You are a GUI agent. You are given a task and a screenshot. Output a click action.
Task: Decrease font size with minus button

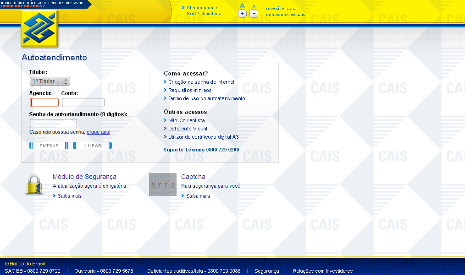(x=254, y=14)
